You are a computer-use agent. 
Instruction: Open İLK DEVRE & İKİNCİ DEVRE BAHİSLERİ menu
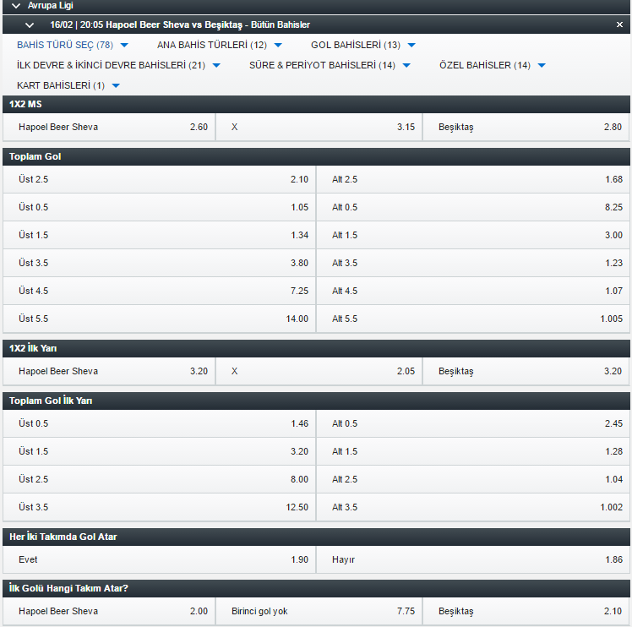click(118, 65)
